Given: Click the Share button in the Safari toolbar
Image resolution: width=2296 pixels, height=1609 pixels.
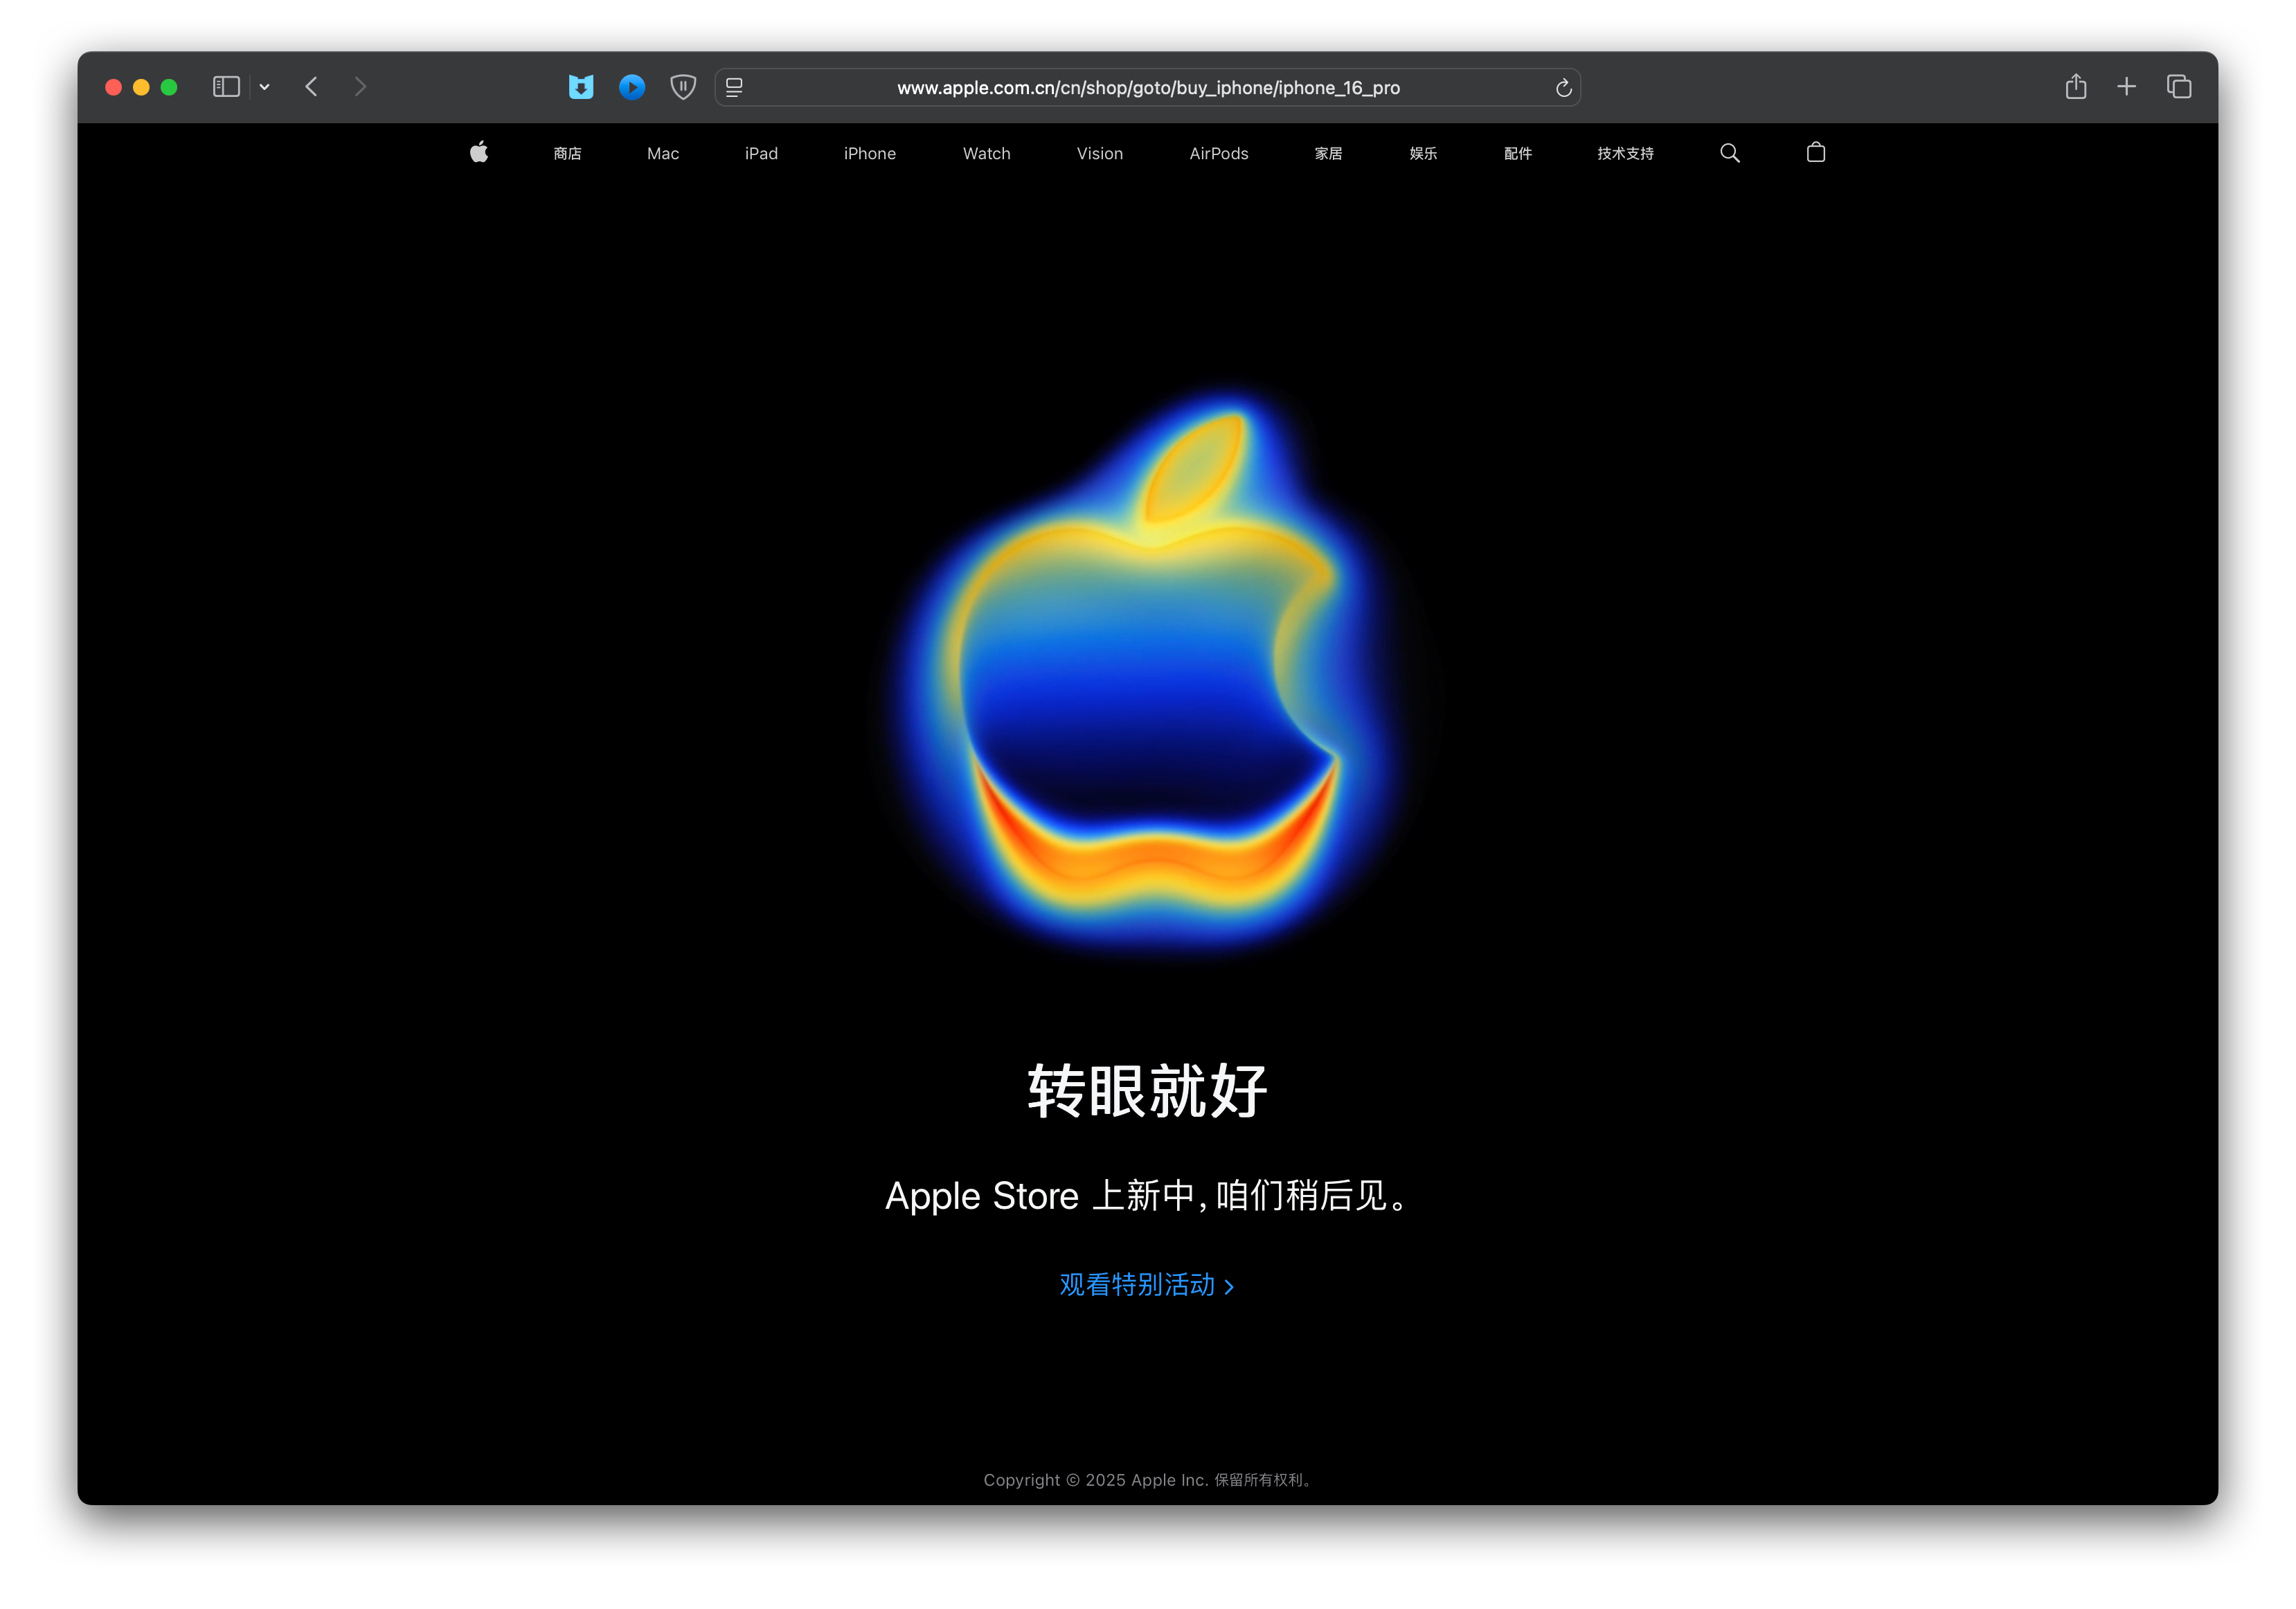Looking at the screenshot, I should coord(2076,87).
